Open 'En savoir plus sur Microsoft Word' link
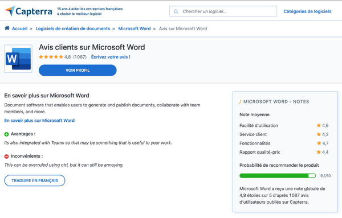 click(39, 121)
